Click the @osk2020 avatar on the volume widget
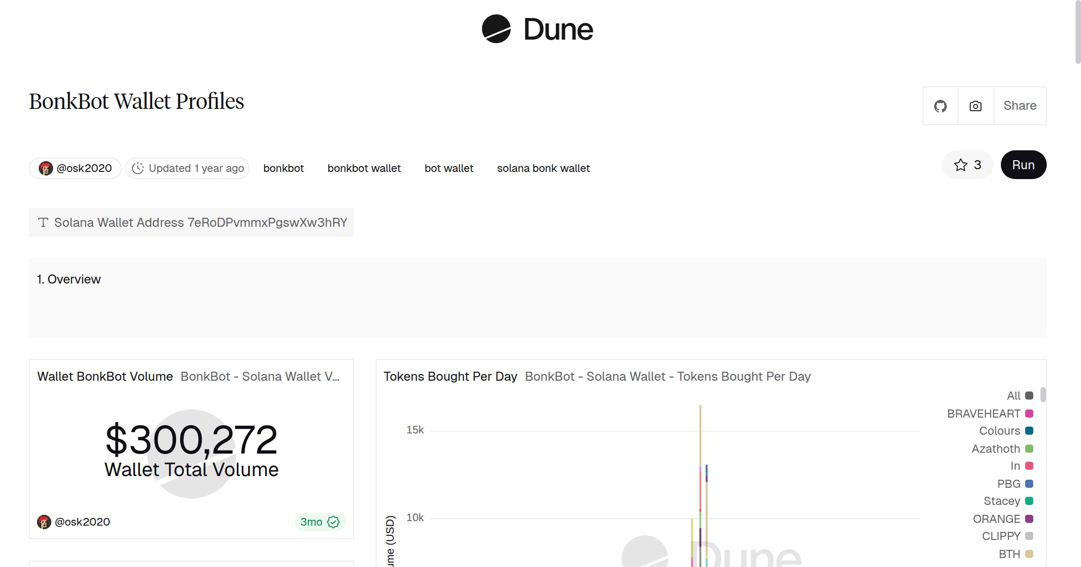Viewport: 1081px width, 567px height. pos(45,522)
